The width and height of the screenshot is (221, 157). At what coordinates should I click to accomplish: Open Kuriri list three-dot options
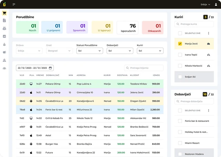209,33
